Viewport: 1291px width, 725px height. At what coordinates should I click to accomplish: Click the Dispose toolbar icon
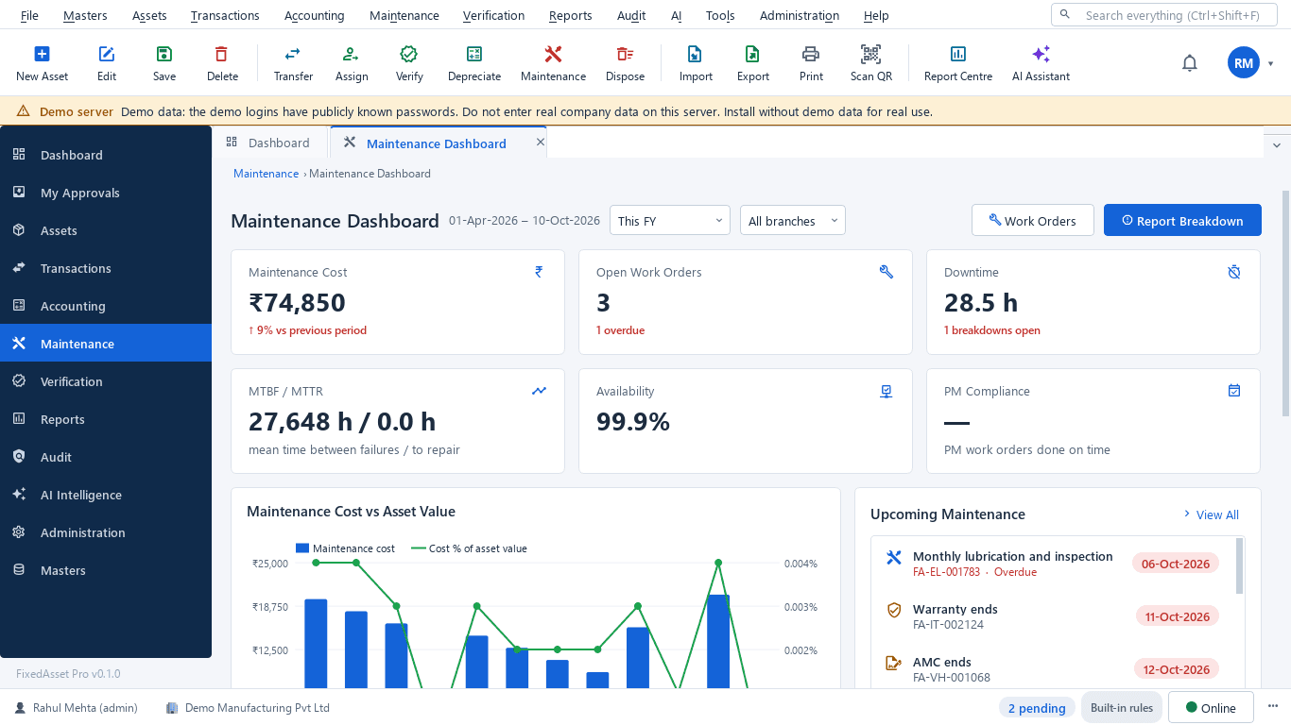(625, 55)
